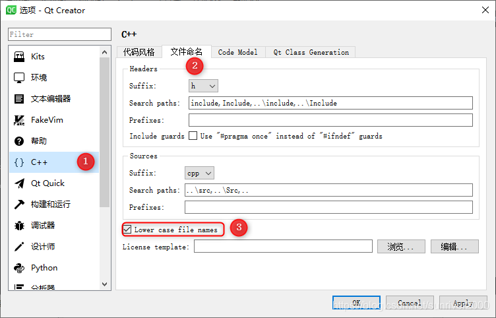
Task: Select the 设计师 pencil icon
Action: point(19,247)
